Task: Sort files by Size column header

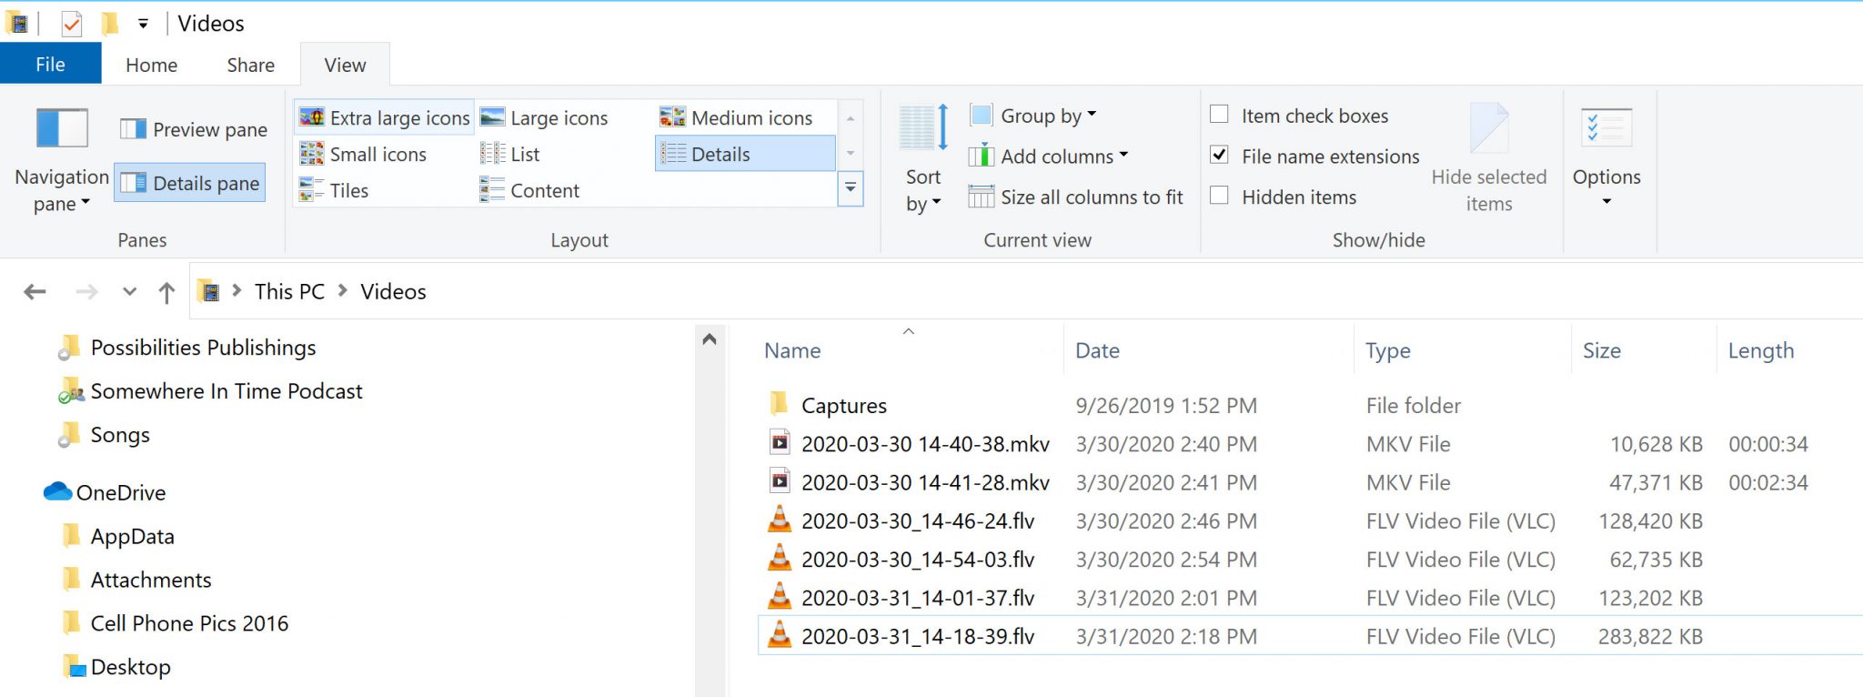Action: (1601, 350)
